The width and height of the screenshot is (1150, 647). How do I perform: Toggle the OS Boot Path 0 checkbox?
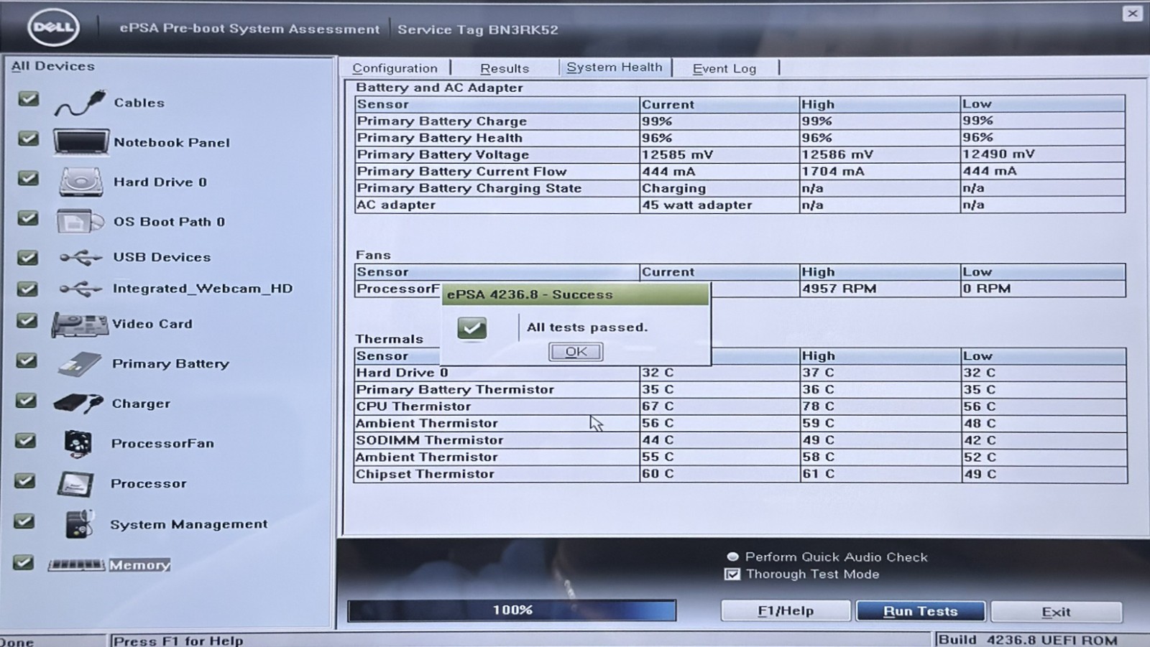coord(28,217)
